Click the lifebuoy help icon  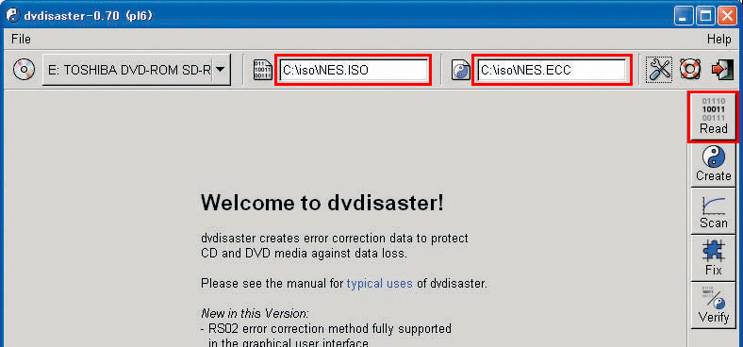[689, 70]
